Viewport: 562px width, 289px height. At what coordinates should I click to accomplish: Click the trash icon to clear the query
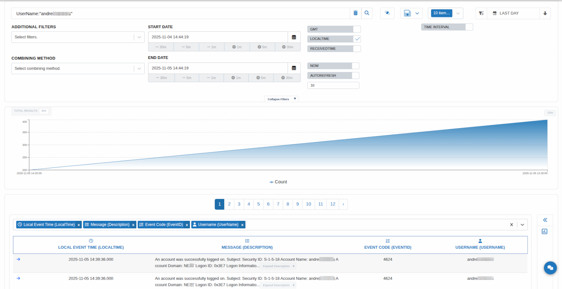[x=355, y=13]
